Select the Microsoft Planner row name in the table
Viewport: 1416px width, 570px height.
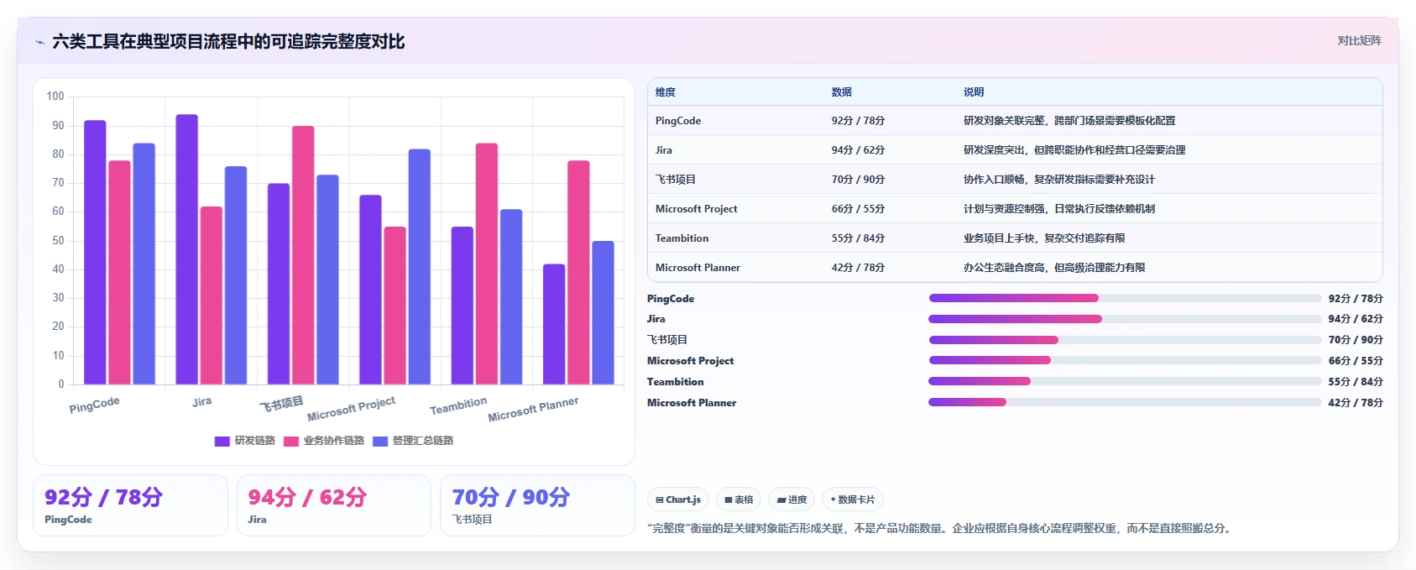coord(698,268)
